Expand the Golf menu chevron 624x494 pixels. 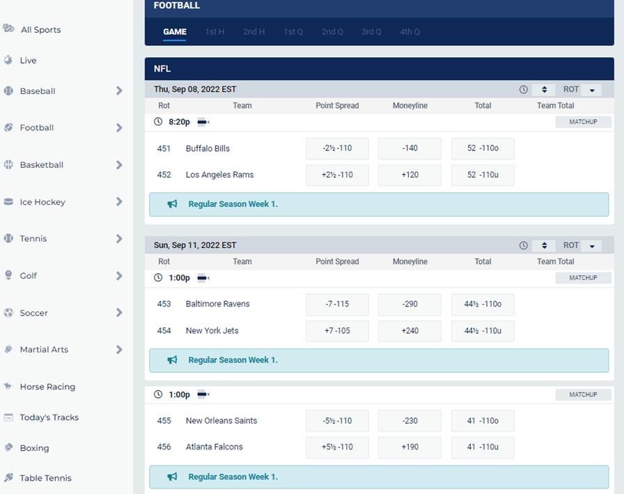point(119,275)
